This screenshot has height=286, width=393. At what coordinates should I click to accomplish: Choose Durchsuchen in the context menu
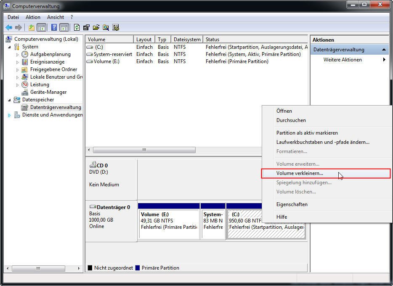[x=327, y=120]
